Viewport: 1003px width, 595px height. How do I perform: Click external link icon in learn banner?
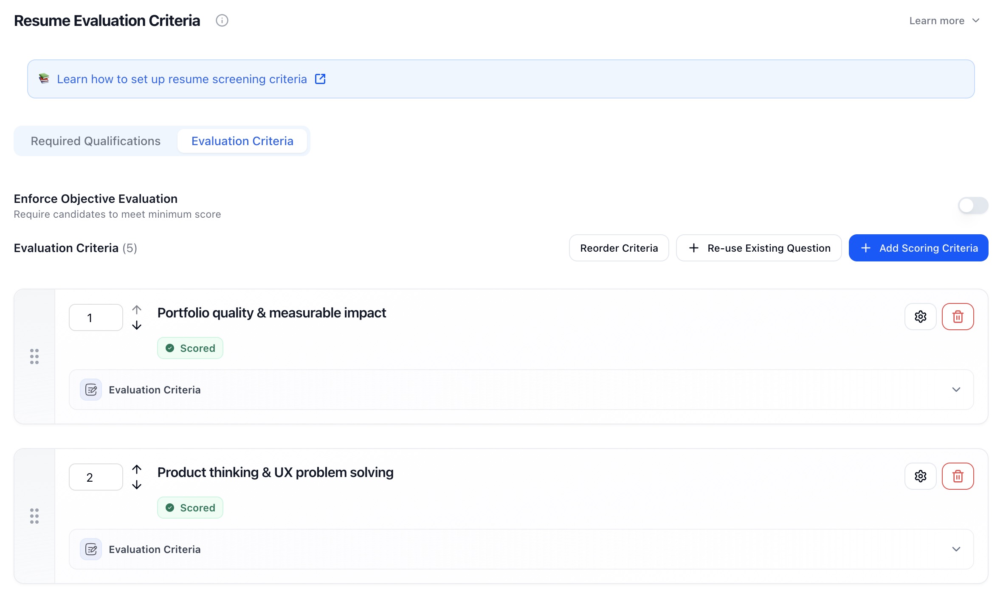point(320,79)
